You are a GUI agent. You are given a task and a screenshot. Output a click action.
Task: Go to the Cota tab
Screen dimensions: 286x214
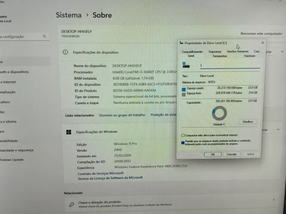click(x=256, y=51)
